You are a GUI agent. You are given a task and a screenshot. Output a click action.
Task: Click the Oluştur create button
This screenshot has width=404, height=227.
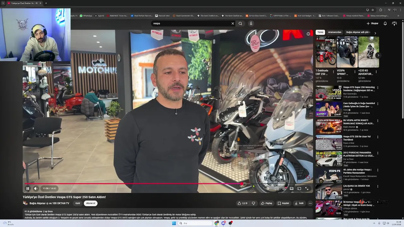tap(372, 23)
